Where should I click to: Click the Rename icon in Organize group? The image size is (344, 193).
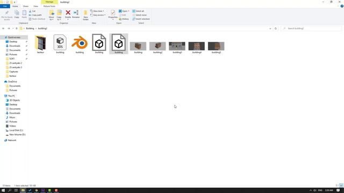click(x=76, y=13)
